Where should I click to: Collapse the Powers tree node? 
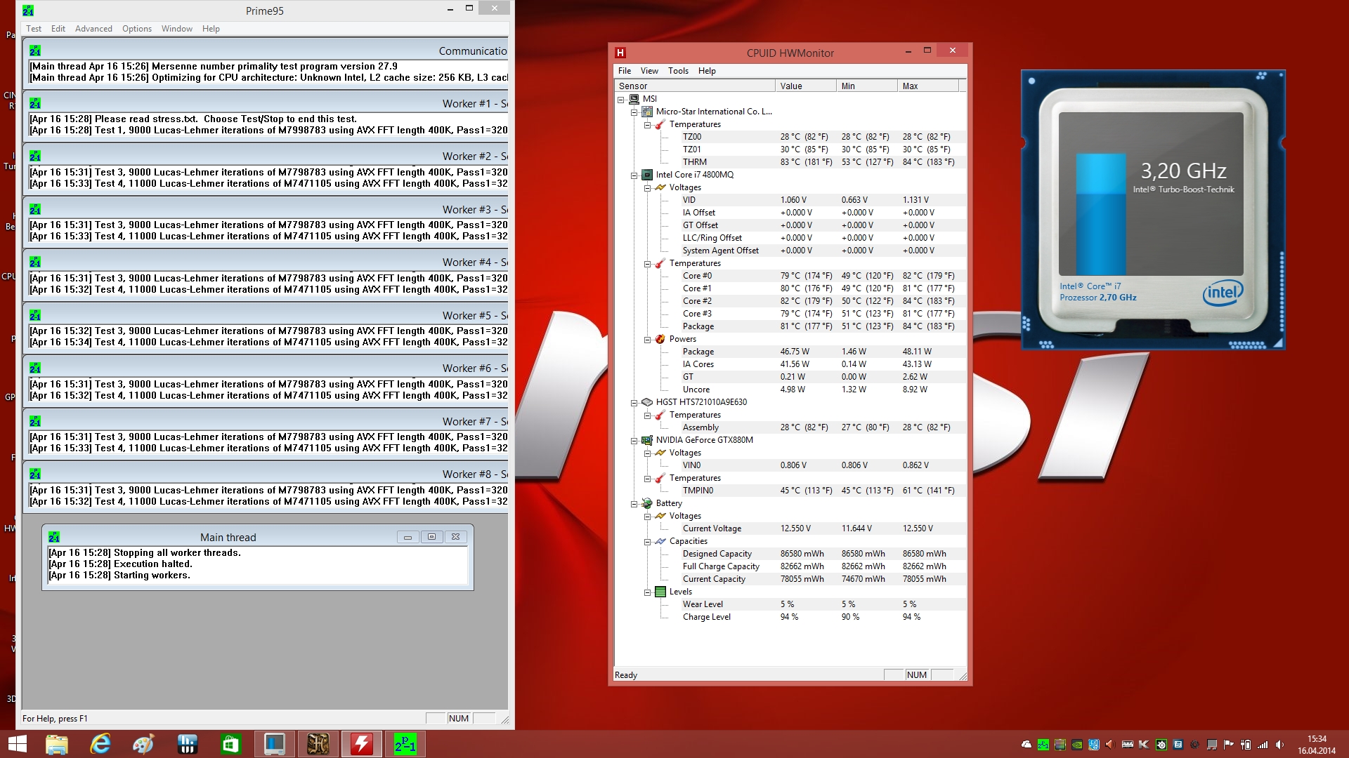coord(647,340)
